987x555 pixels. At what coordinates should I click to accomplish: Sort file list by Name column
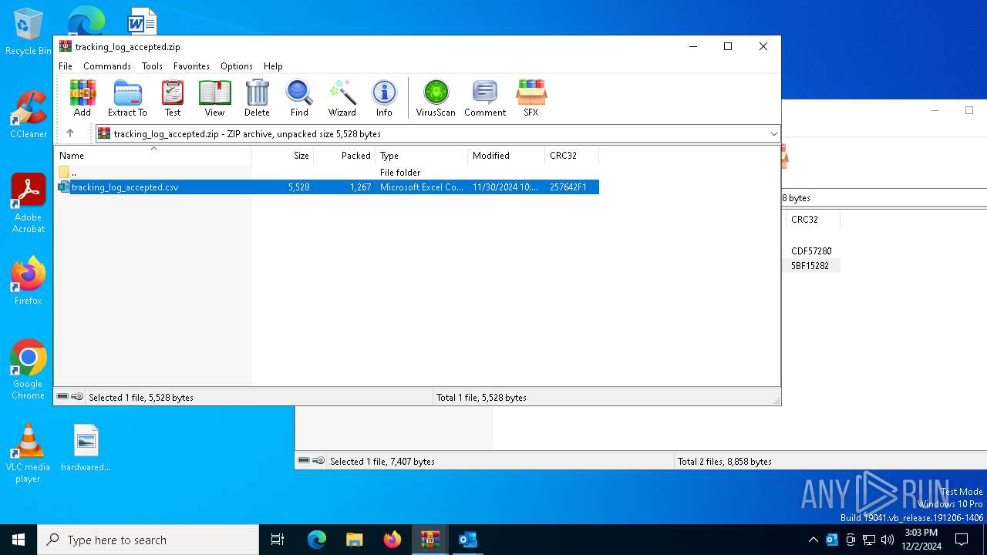(153, 156)
